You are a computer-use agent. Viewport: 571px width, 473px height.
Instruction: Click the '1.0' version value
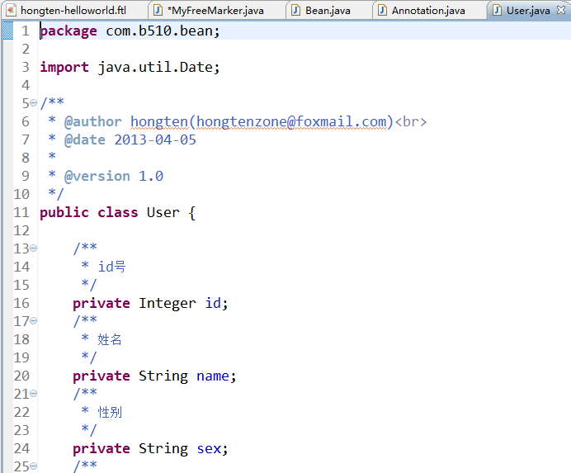[151, 177]
